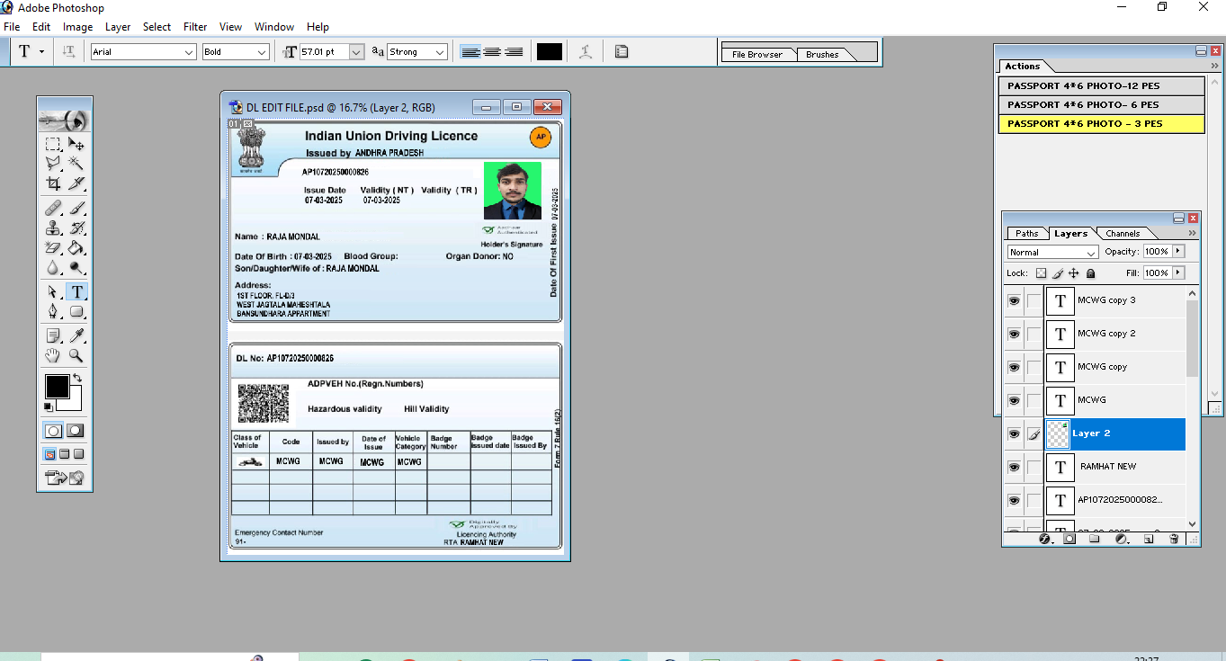Open the Layer menu
The width and height of the screenshot is (1226, 661).
pyautogui.click(x=118, y=27)
